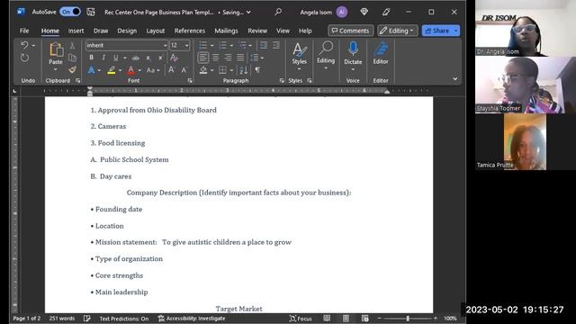Click the 251 words count

coord(62,319)
